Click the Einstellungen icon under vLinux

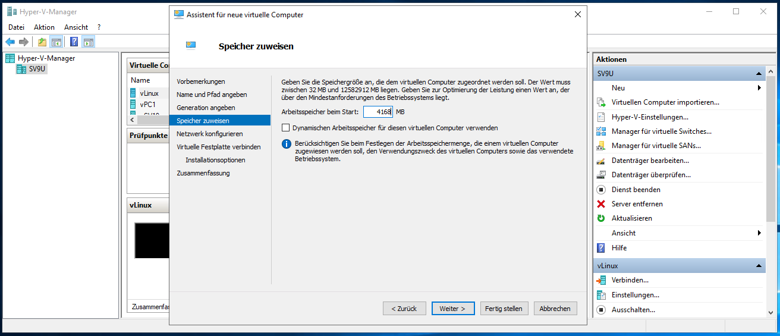tap(601, 295)
